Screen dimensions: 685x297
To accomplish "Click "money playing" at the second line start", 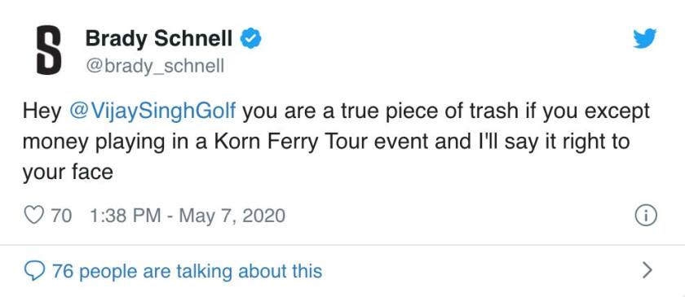I will (86, 143).
